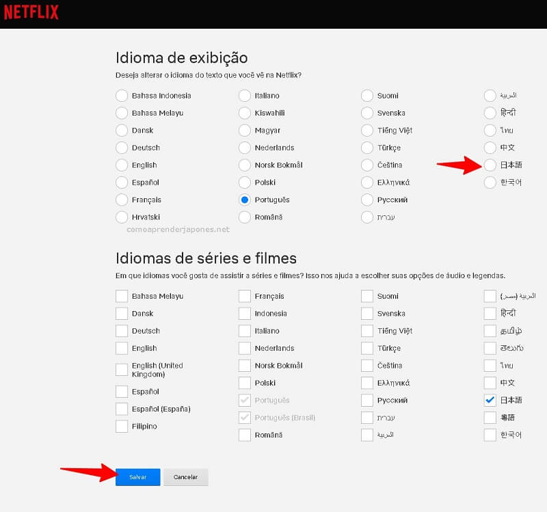This screenshot has width=547, height=512.
Task: Select Norsk Bokmål radio button display language
Action: pyautogui.click(x=245, y=165)
